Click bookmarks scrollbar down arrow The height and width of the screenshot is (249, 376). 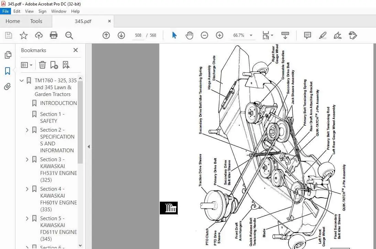(80, 246)
